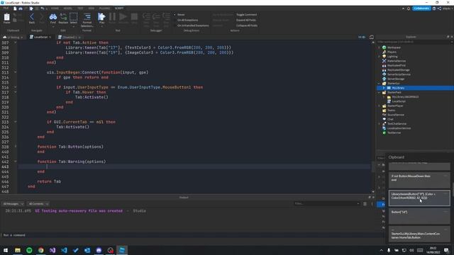Viewport: 454px width, 255px height.
Task: Open Spotify from taskbar
Action: coord(29,250)
